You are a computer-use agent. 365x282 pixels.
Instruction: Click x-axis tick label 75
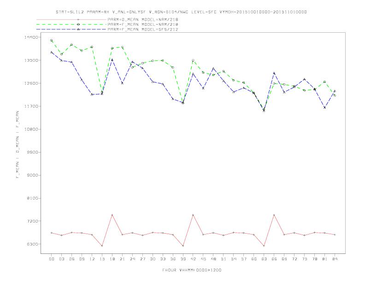click(305, 259)
